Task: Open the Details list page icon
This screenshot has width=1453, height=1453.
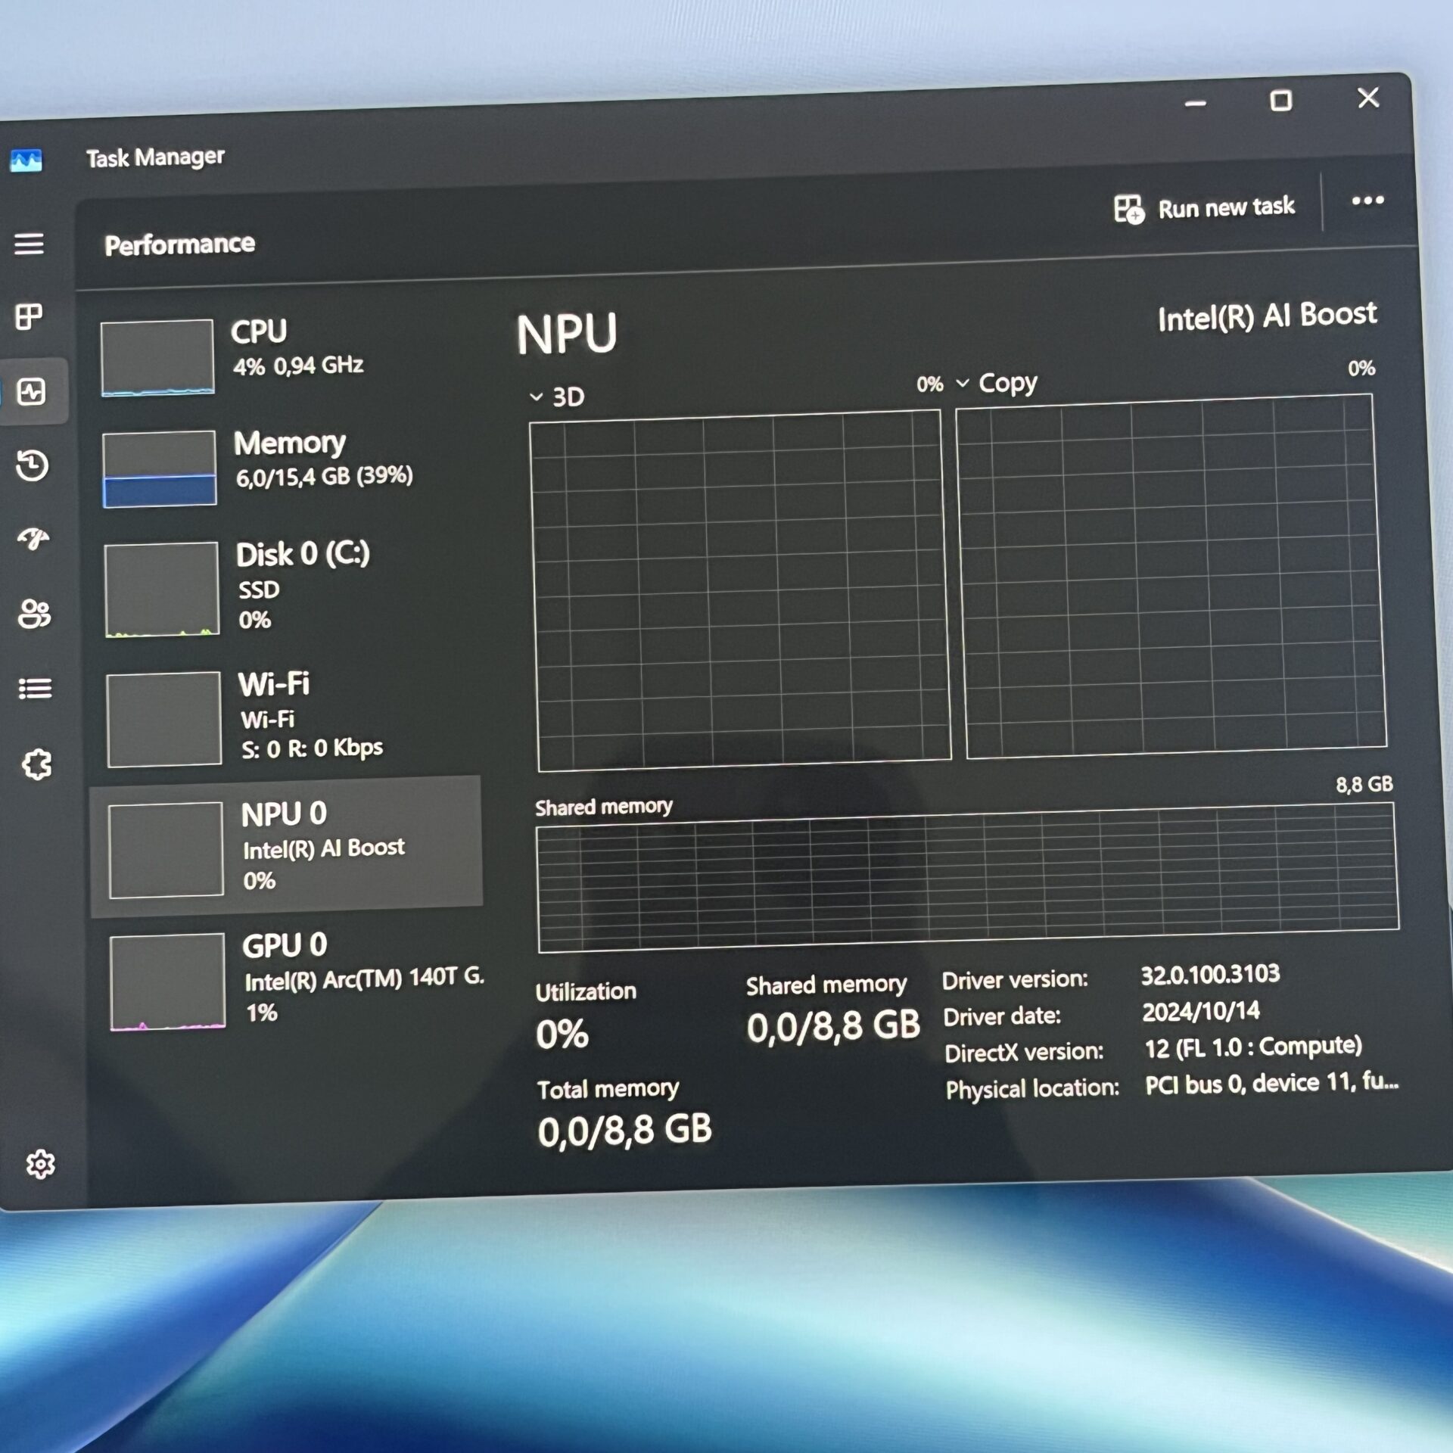Action: point(35,689)
